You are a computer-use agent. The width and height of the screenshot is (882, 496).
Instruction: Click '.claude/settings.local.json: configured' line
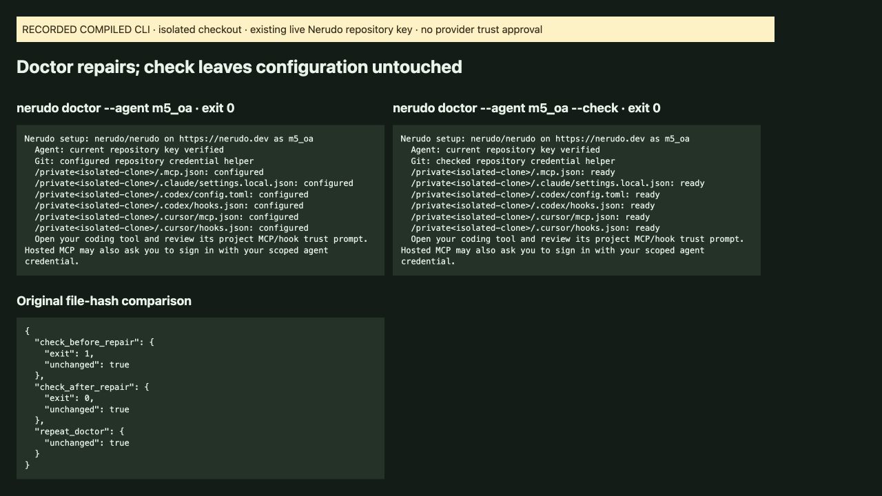[x=194, y=183]
